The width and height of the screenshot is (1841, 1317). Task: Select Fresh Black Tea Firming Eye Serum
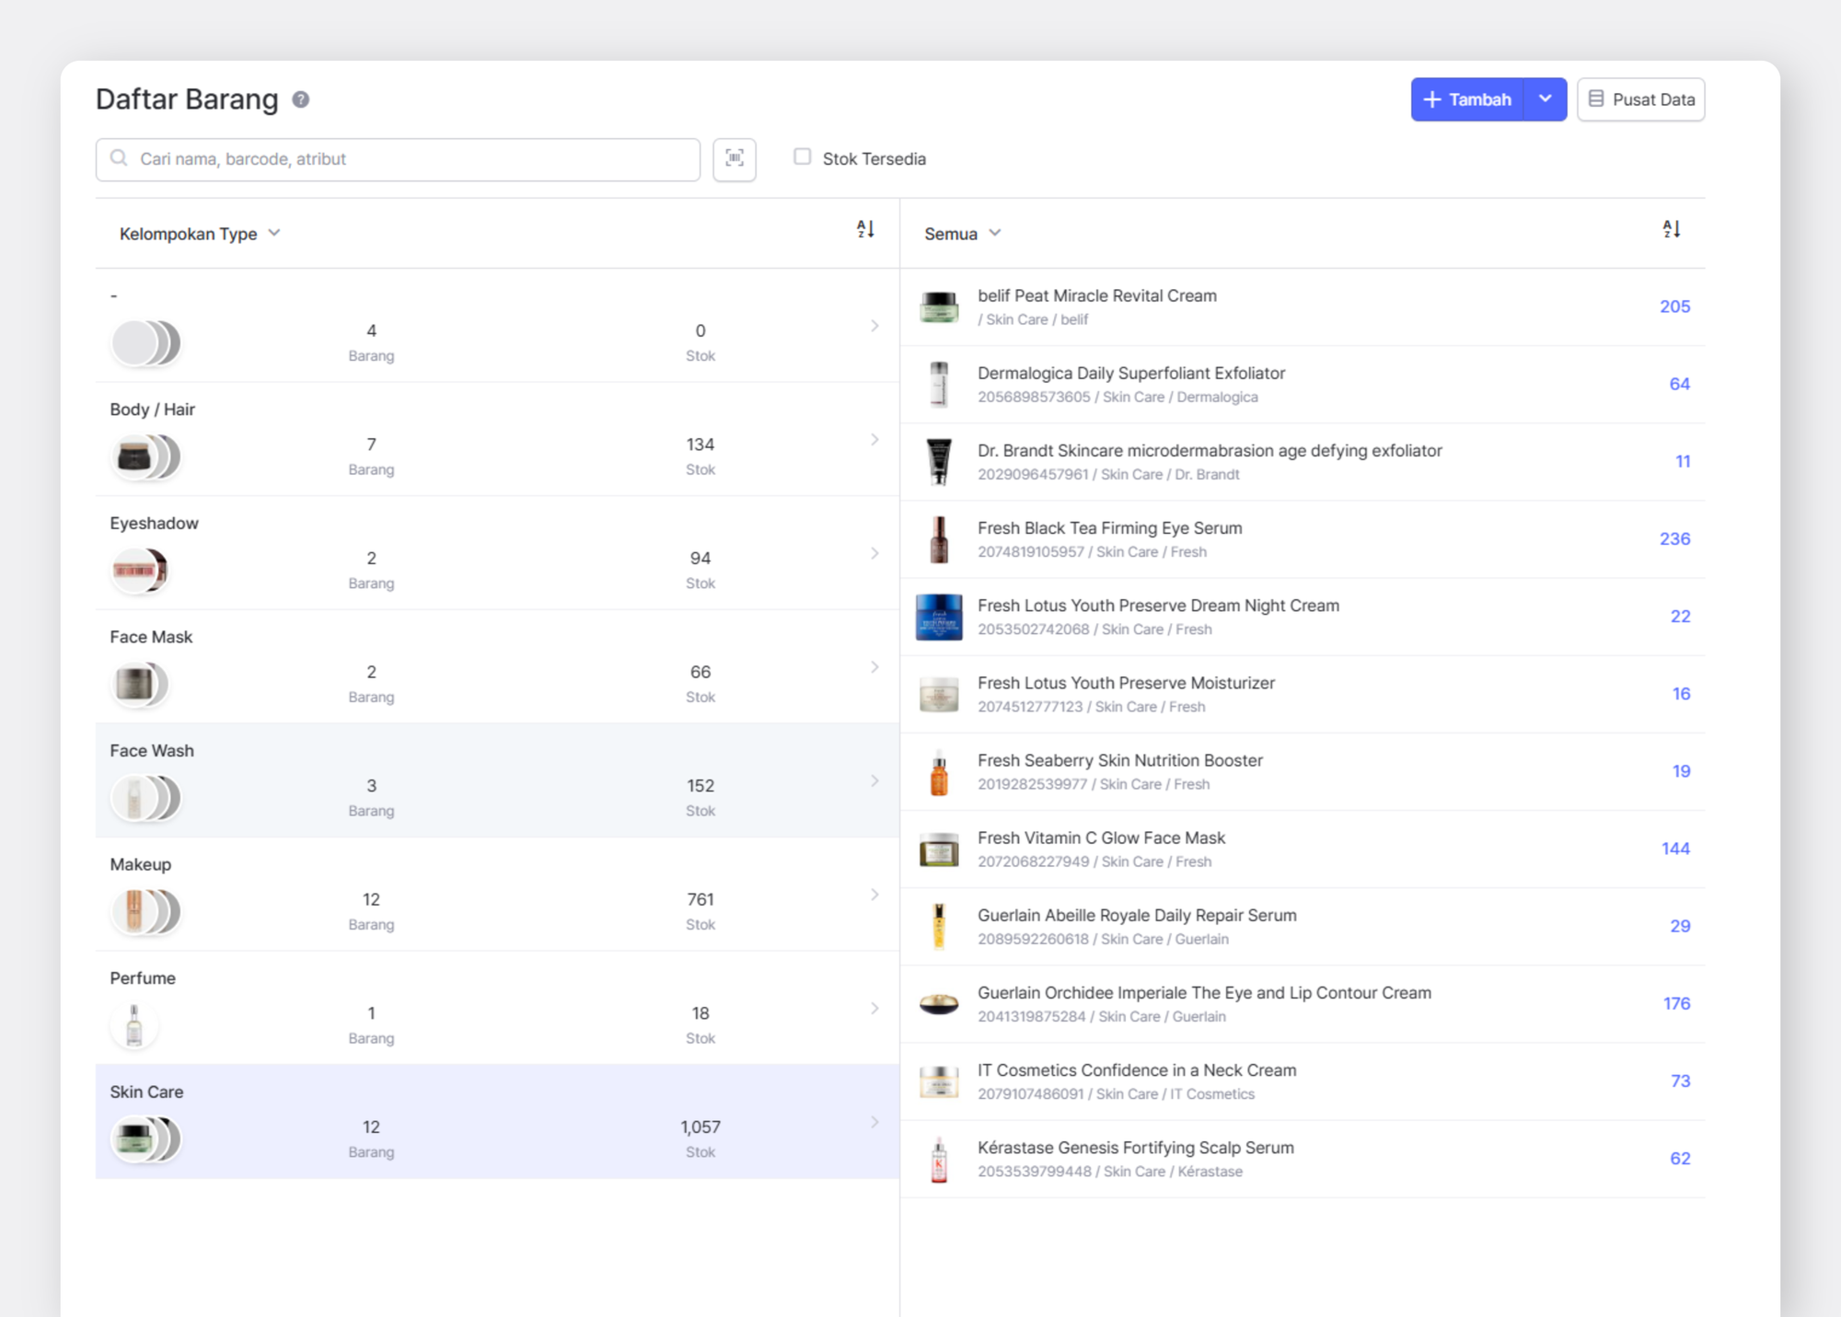tap(1109, 528)
